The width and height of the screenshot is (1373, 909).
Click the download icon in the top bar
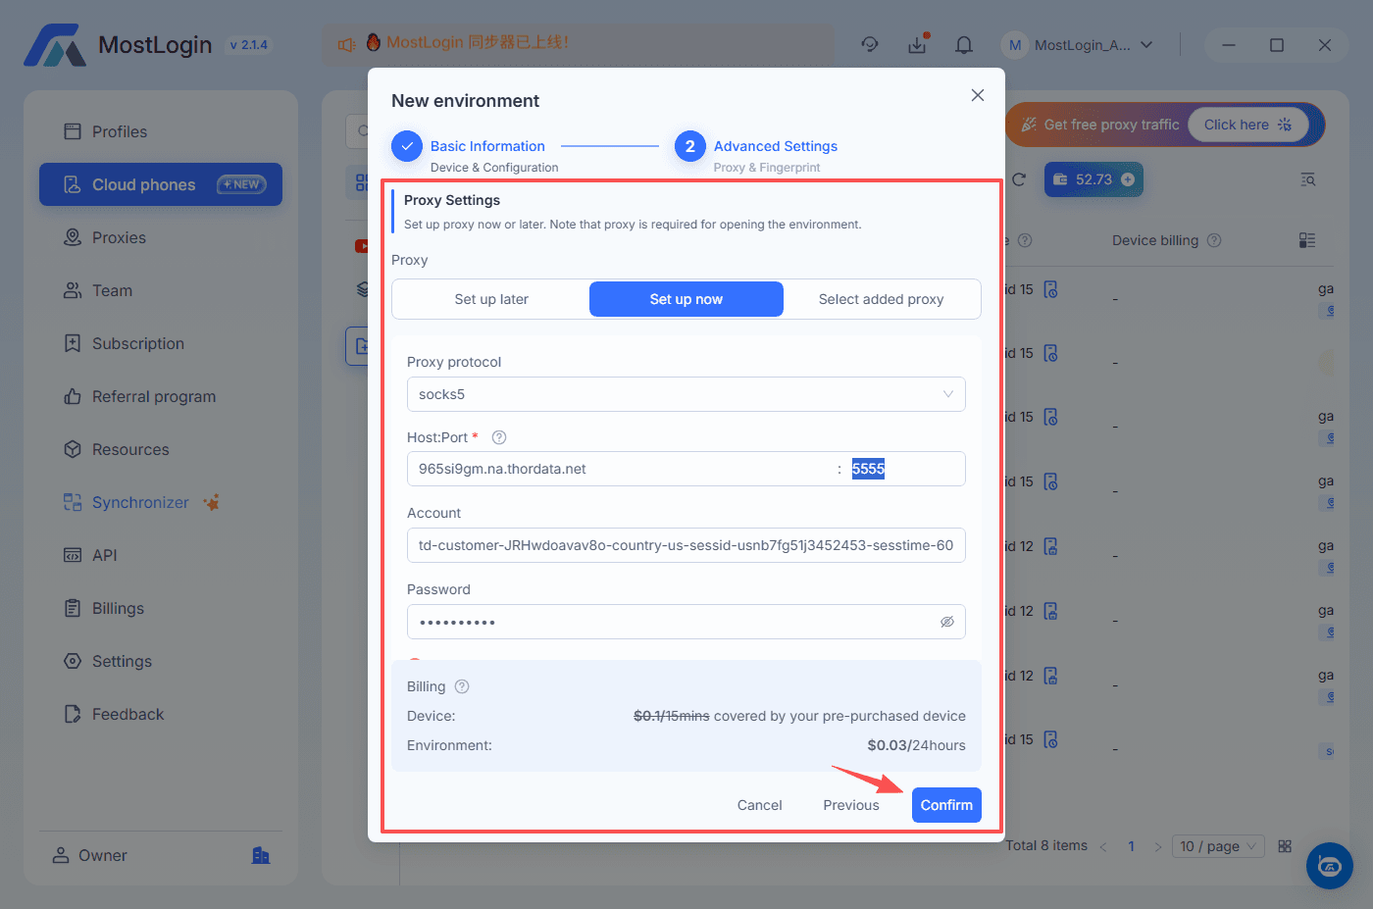(x=918, y=44)
